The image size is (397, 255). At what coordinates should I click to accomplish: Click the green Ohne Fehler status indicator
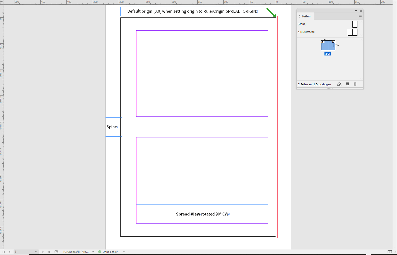tap(100, 252)
